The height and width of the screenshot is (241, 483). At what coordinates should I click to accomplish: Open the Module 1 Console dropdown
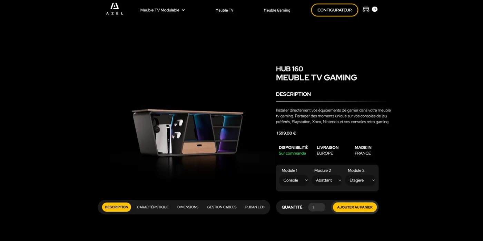click(294, 180)
